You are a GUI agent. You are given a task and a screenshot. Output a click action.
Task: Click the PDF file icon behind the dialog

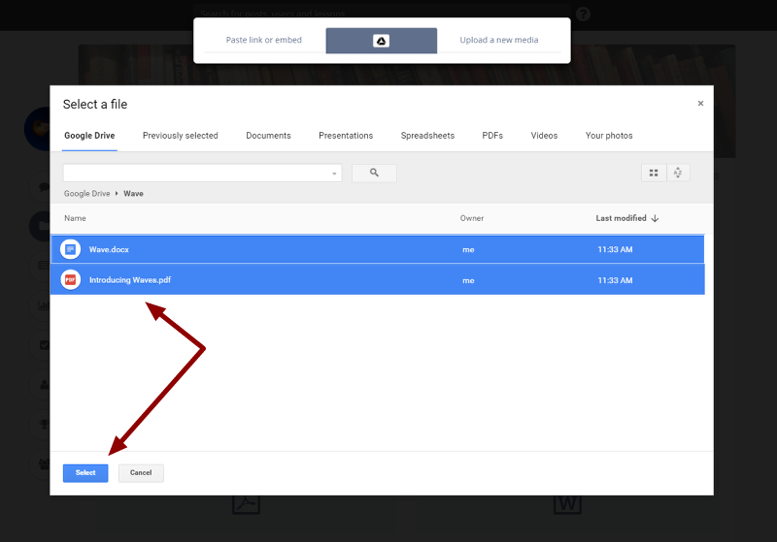click(247, 504)
